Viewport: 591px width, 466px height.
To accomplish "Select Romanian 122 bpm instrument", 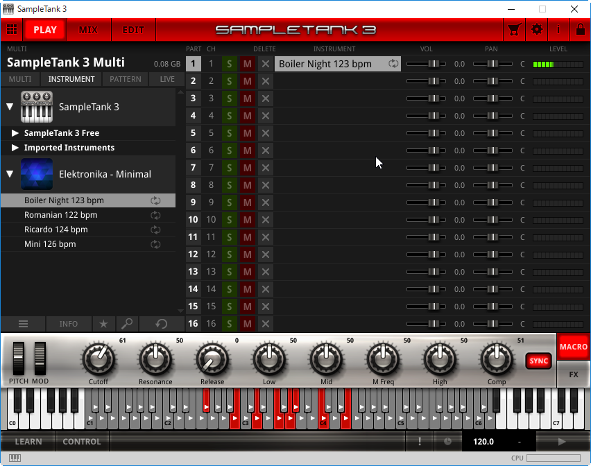I will point(88,215).
